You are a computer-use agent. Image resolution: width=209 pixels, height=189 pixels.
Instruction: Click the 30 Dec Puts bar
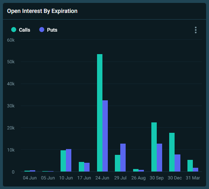click(x=177, y=163)
